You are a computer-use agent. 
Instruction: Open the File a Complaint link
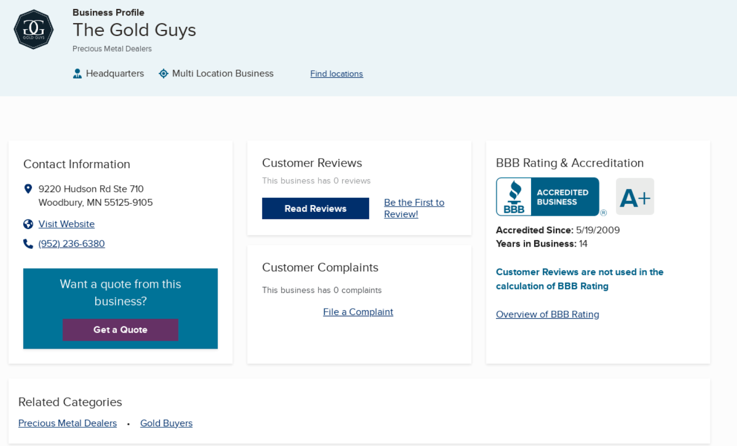[358, 312]
